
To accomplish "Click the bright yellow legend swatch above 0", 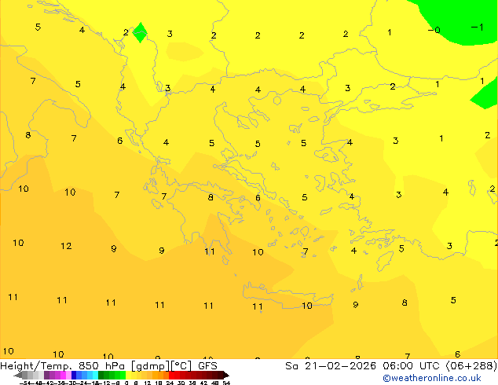I will point(128,375).
